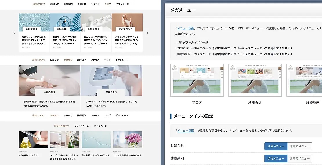Open the プレスリリース news tab

point(82,126)
